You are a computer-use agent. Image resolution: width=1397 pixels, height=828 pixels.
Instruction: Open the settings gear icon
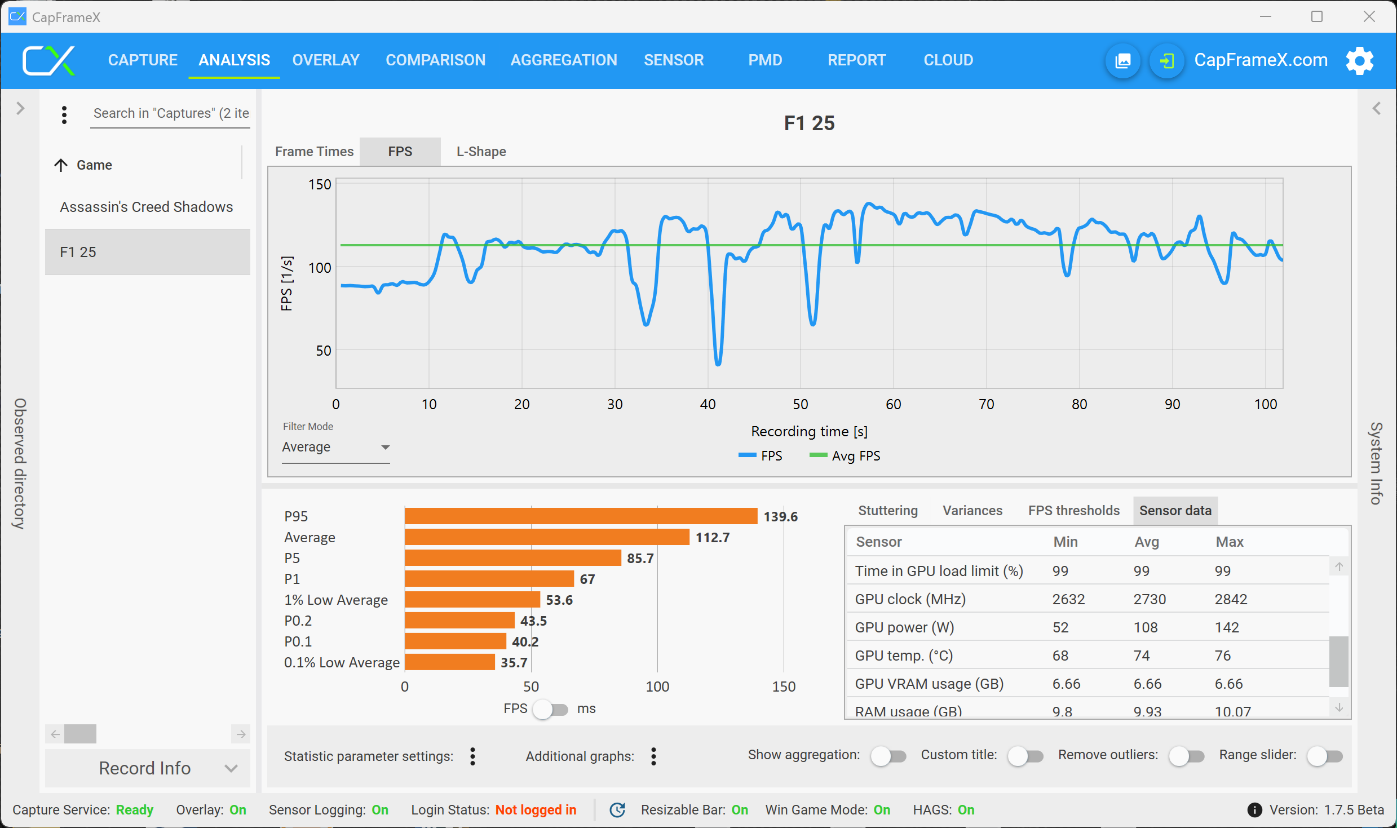click(x=1359, y=60)
